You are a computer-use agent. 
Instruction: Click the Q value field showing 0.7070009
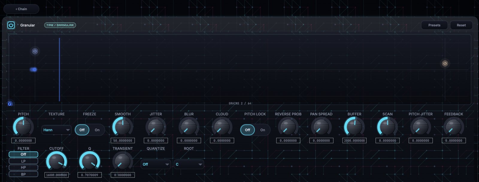click(x=90, y=175)
